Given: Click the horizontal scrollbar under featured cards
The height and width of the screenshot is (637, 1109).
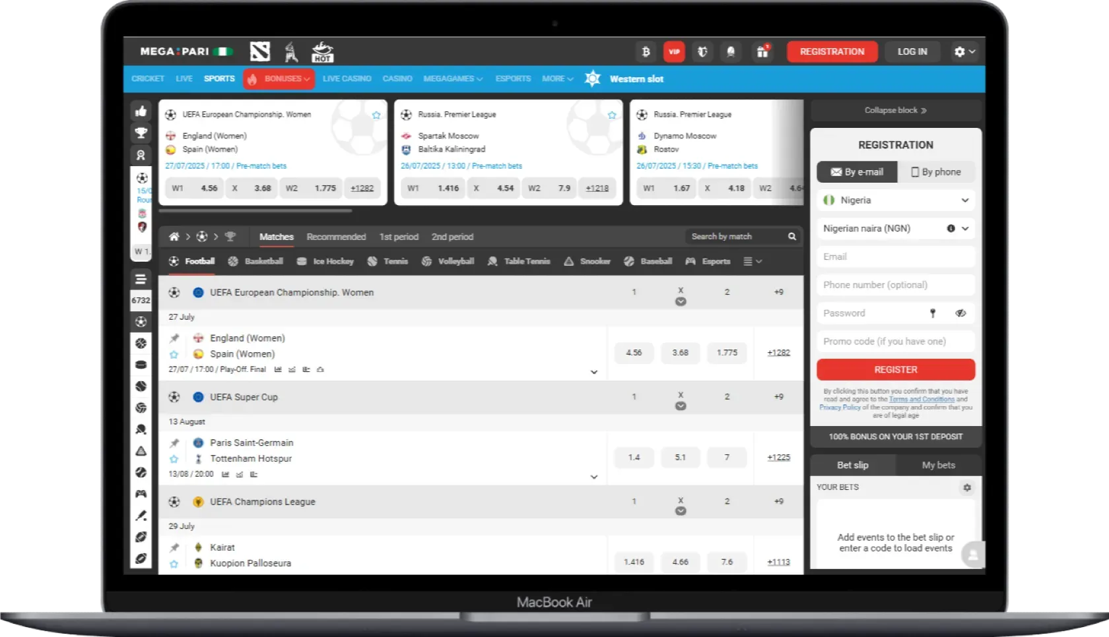Looking at the screenshot, I should tap(255, 211).
